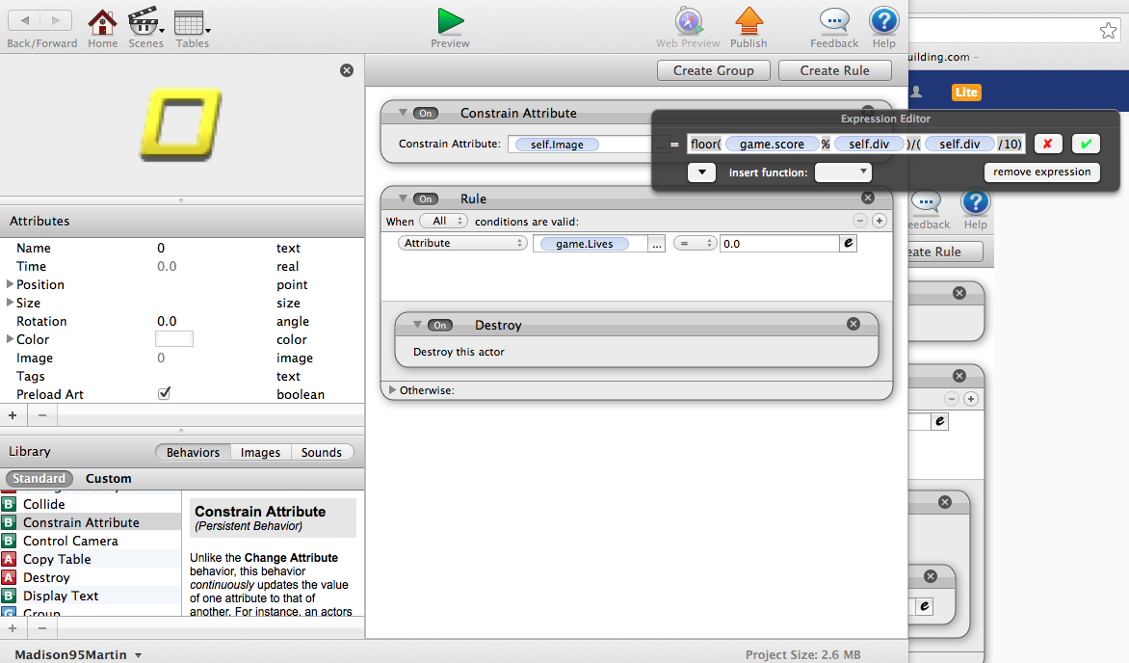Toggle the Rule On switch
The width and height of the screenshot is (1129, 663).
[x=426, y=199]
